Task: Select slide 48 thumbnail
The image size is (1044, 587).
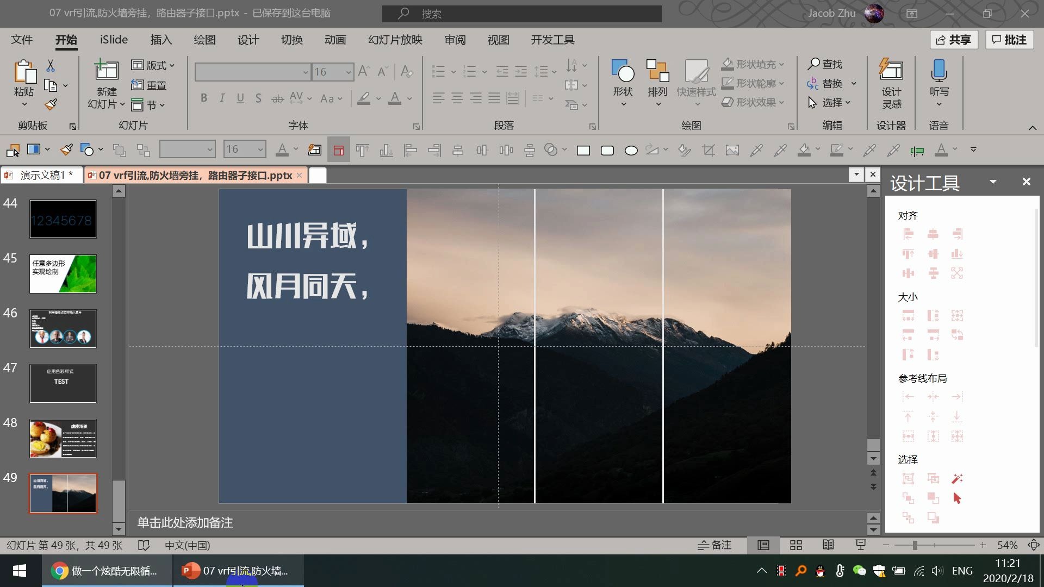Action: [x=63, y=439]
